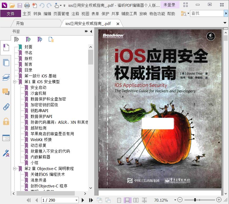The height and width of the screenshot is (204, 229).
Task: Open the quick access toolbar customize arrow
Action: [x=64, y=6]
